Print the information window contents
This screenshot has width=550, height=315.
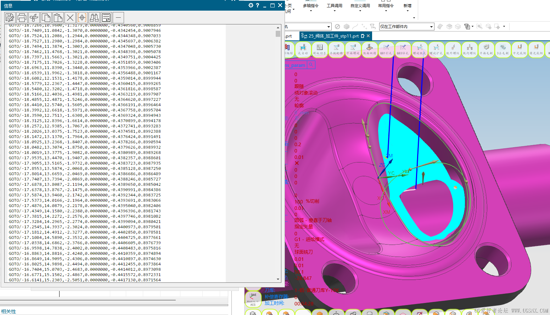coord(22,17)
